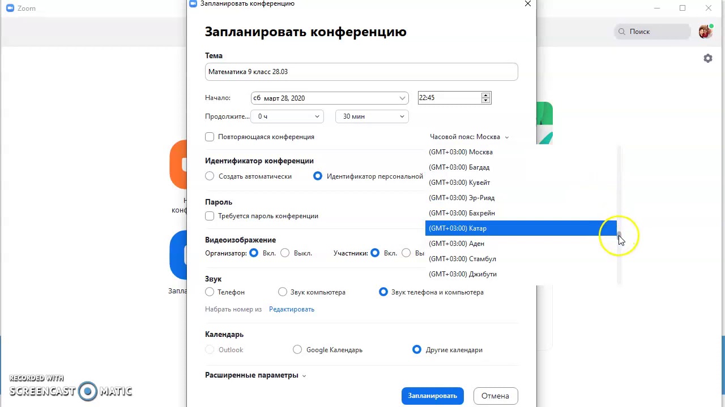Set participants video to Вкл.
The image size is (725, 407).
375,253
